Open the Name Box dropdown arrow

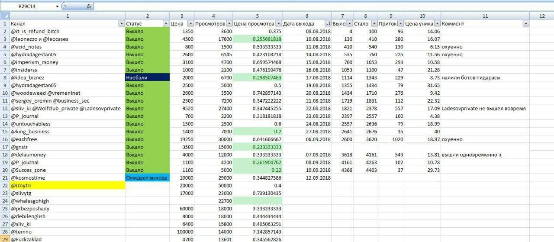click(57, 6)
